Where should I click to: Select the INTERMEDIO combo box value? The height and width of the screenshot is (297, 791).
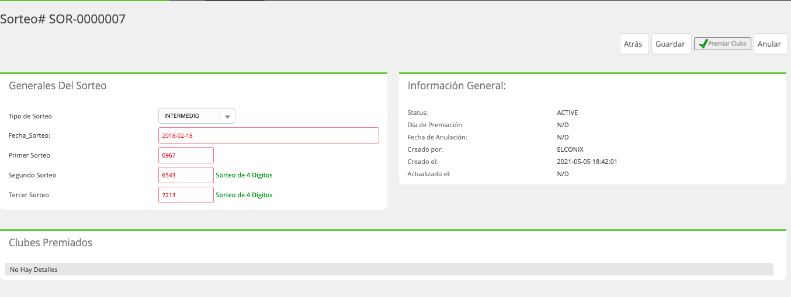click(x=189, y=116)
